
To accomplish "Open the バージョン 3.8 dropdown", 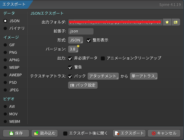I will click(x=73, y=49).
